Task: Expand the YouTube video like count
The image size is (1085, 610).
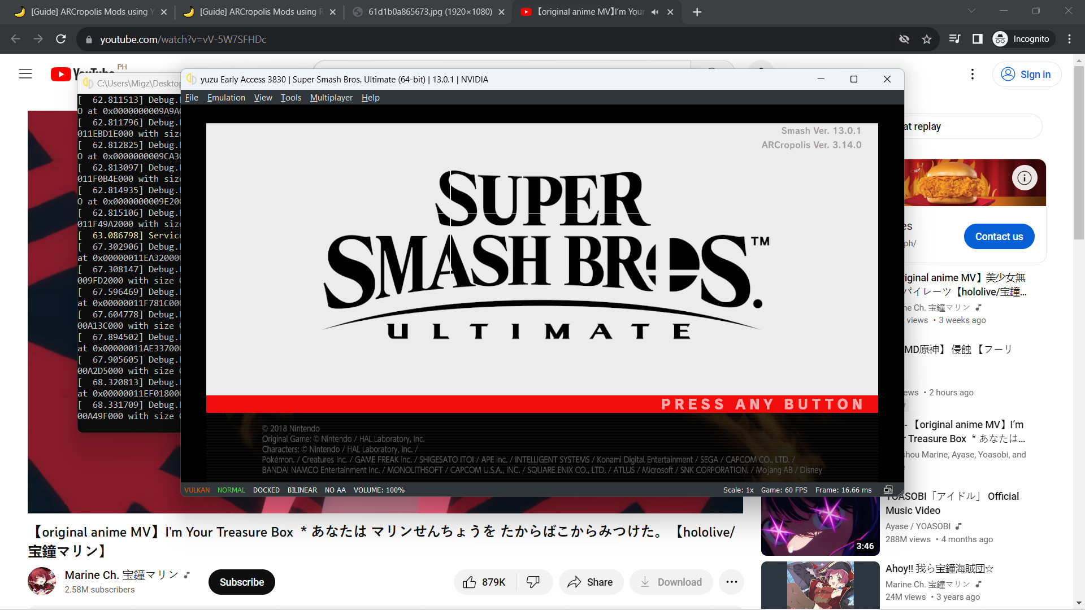Action: tap(492, 582)
